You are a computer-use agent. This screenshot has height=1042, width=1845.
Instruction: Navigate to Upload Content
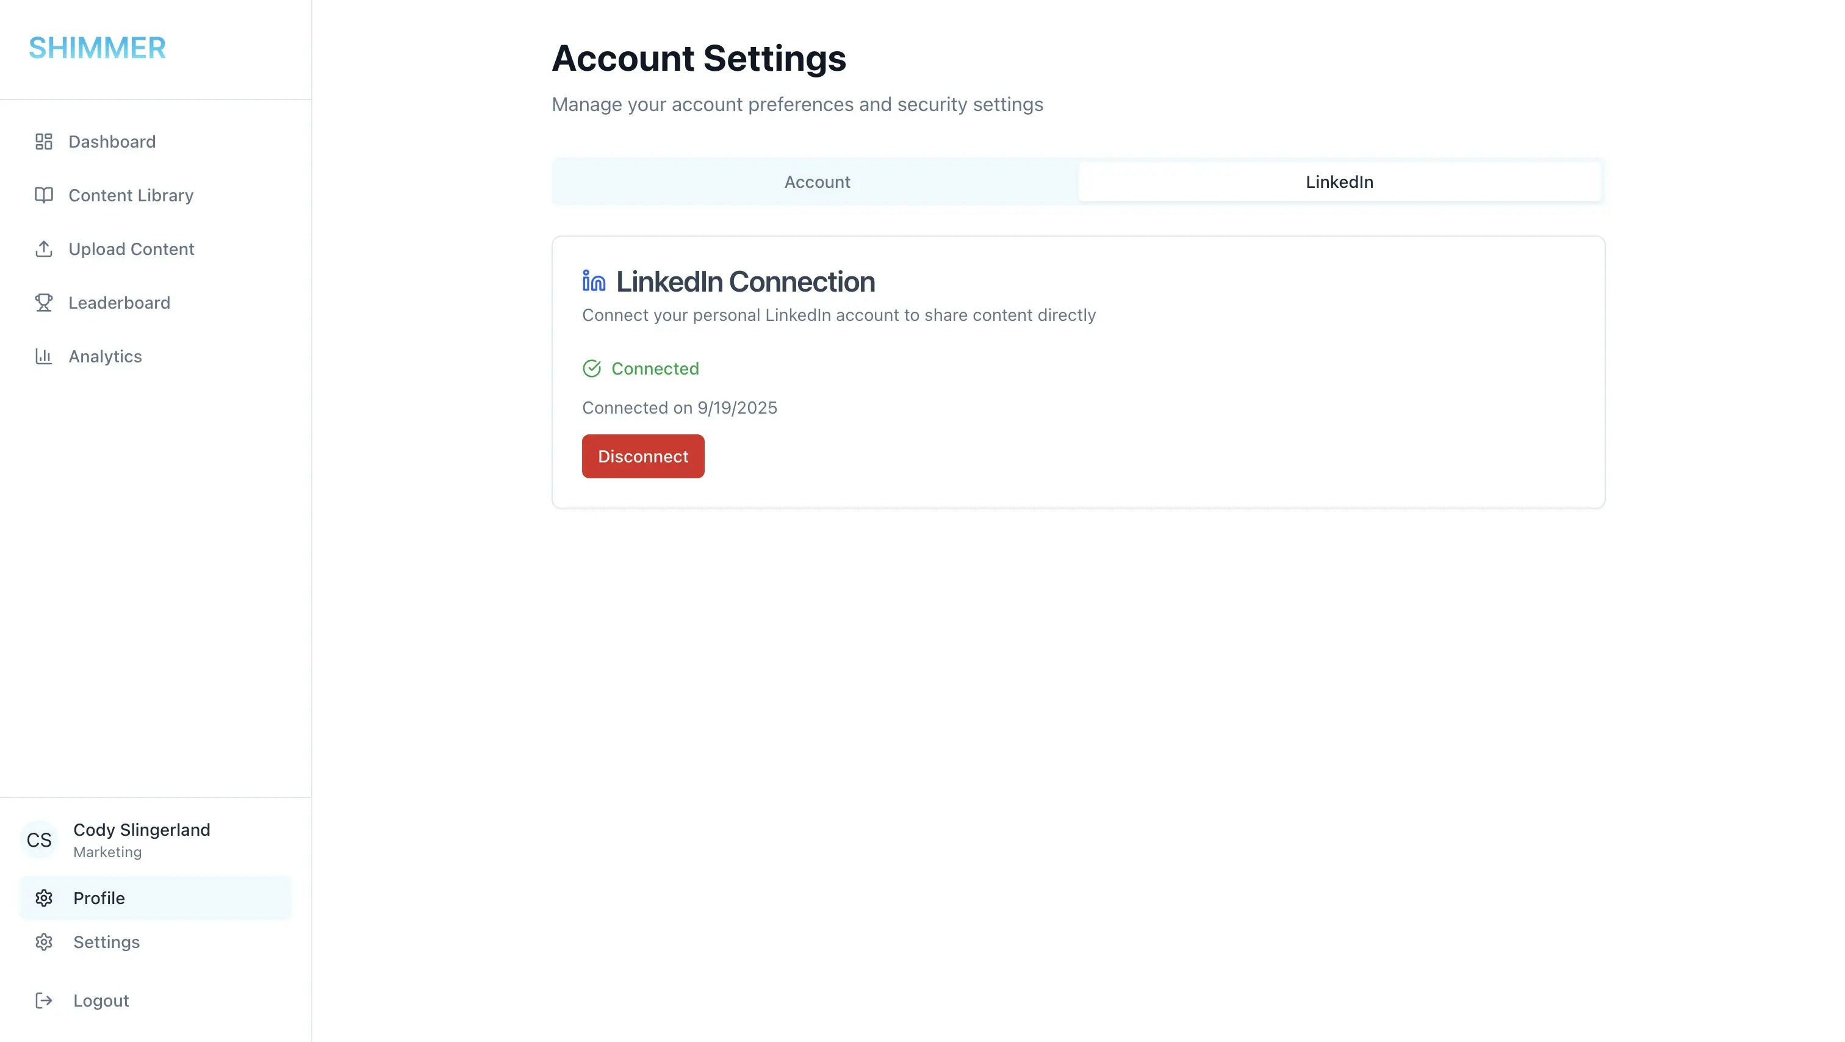click(x=132, y=248)
